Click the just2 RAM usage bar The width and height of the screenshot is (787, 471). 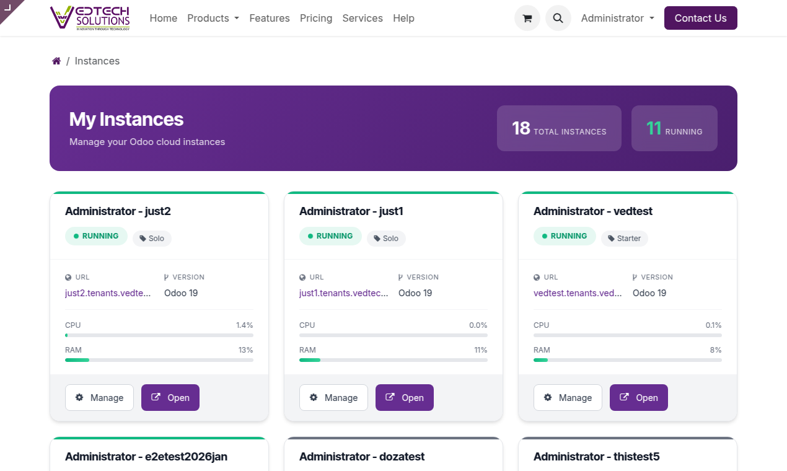click(159, 360)
